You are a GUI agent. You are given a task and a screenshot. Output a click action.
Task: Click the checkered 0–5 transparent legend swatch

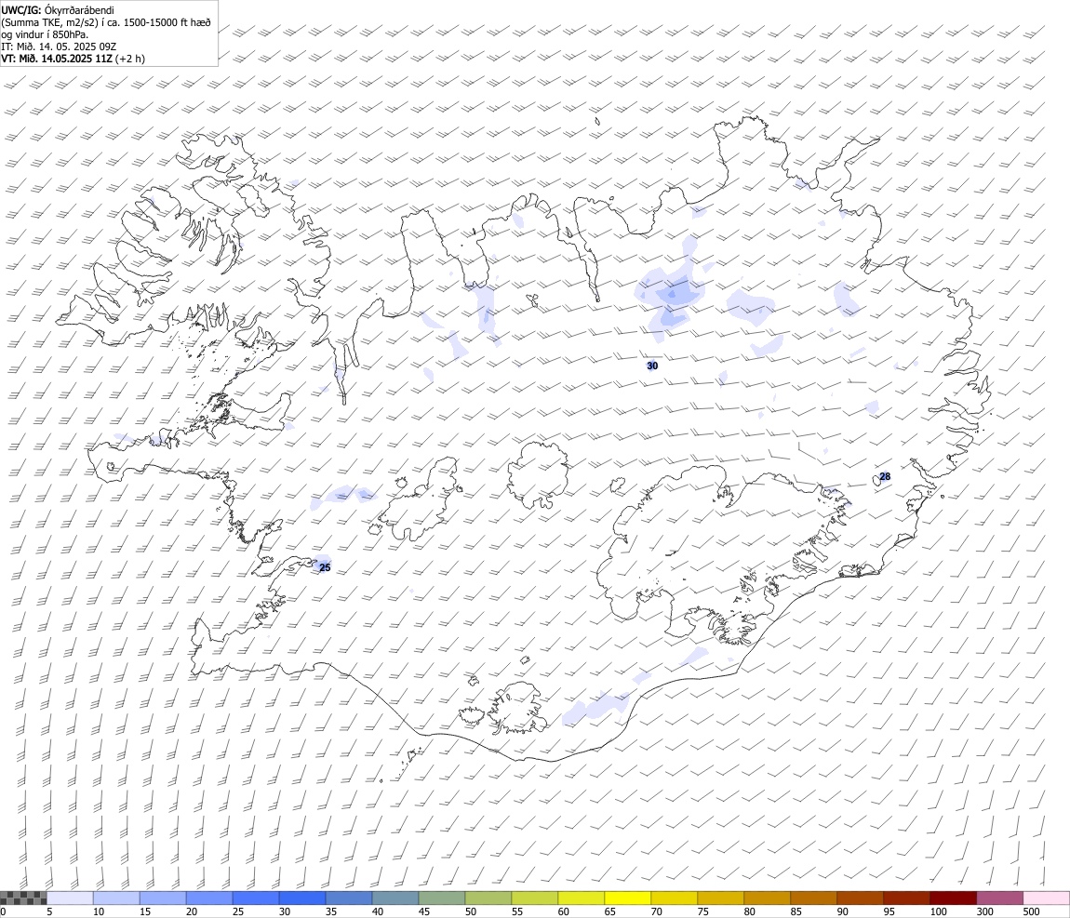click(23, 898)
